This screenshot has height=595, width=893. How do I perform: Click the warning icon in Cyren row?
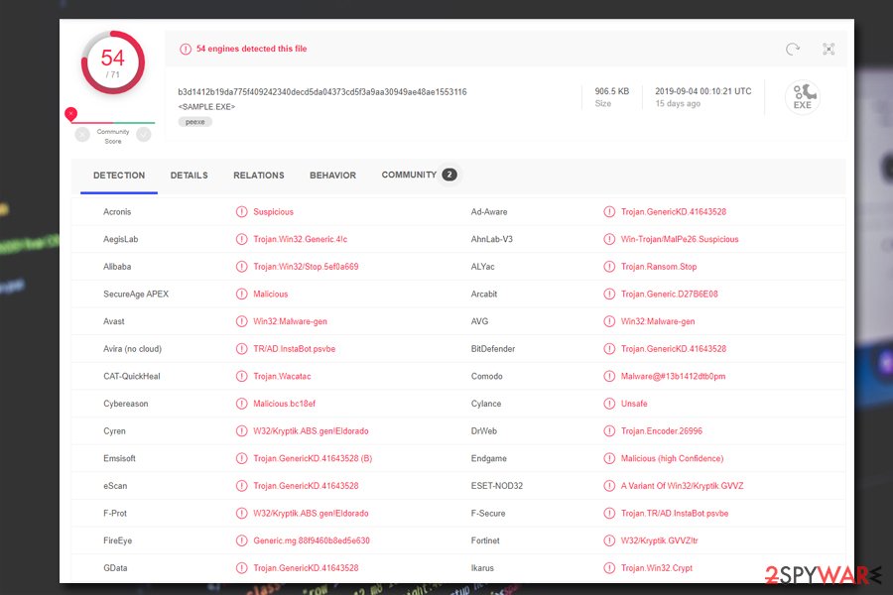(241, 431)
